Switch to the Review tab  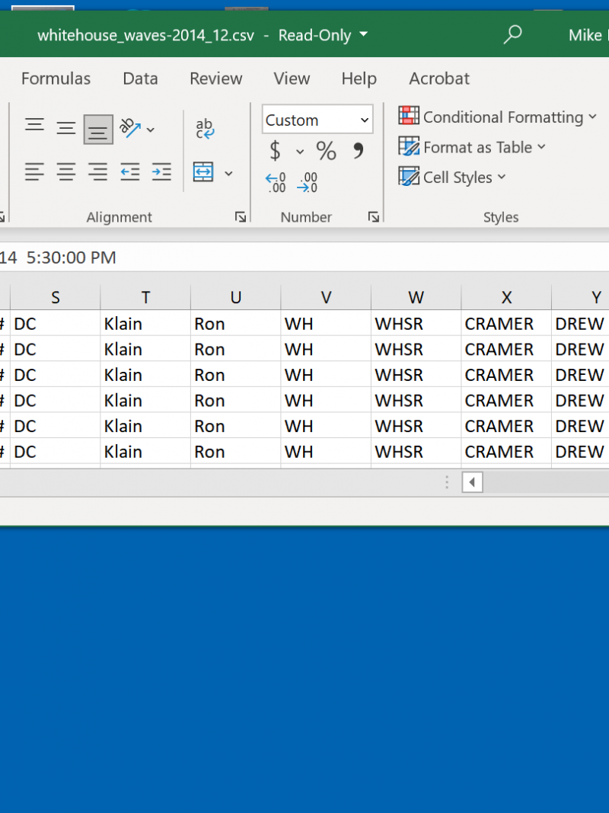pos(215,78)
